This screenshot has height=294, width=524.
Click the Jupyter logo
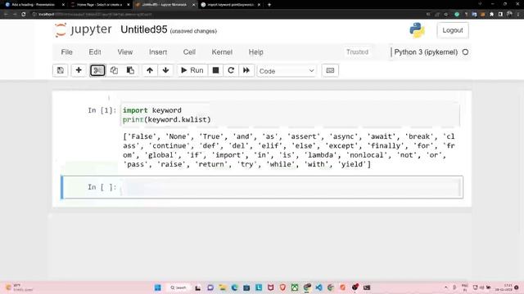pos(83,30)
